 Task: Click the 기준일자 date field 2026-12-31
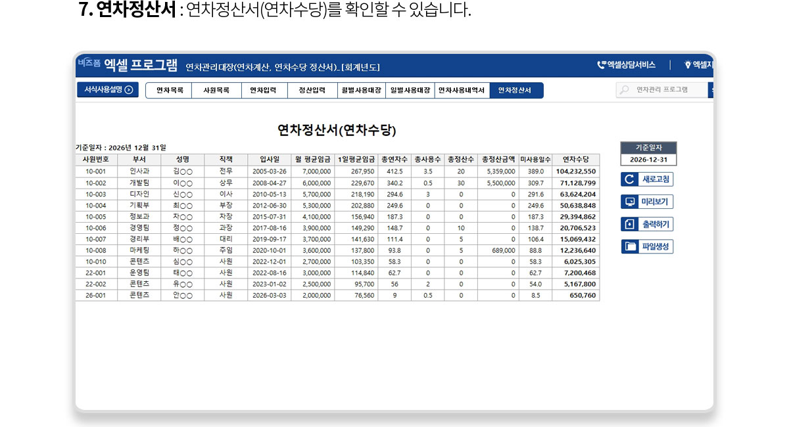point(648,160)
